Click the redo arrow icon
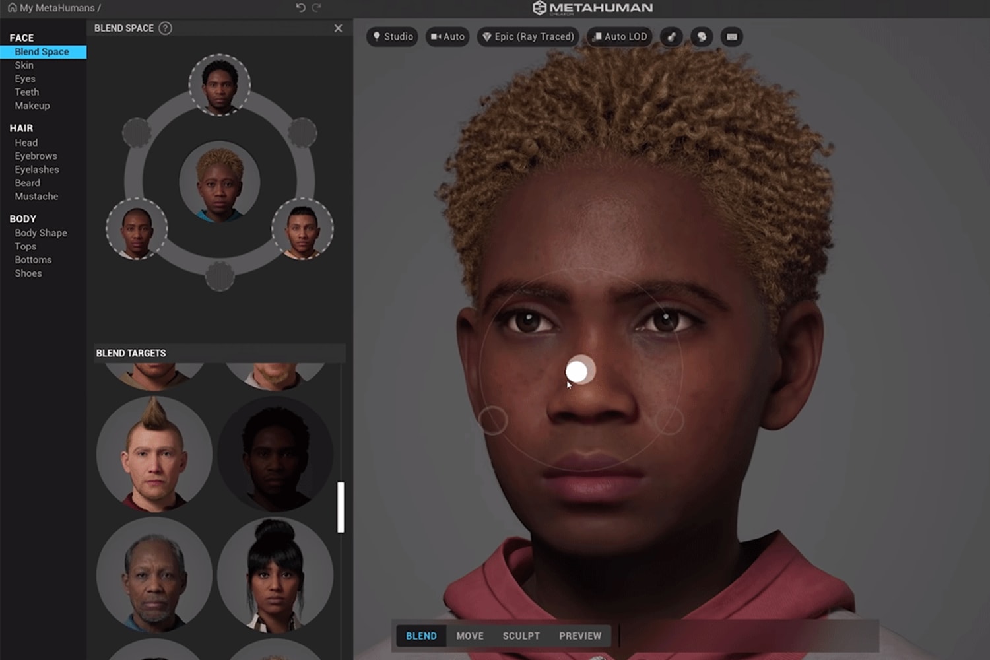Viewport: 990px width, 660px height. (x=317, y=8)
